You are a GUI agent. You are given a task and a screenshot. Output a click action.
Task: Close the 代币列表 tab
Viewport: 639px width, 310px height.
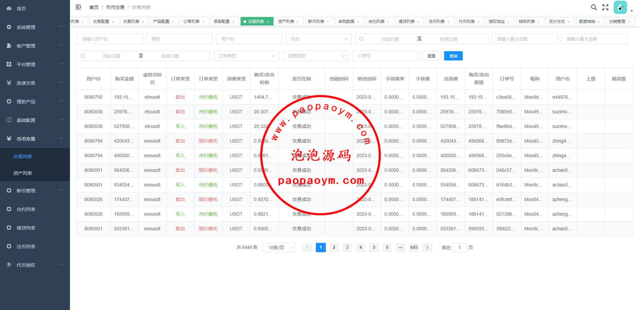pos(478,22)
